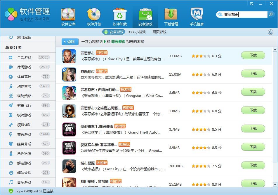
Task: Click the magnifier search icon
Action: (x=271, y=15)
